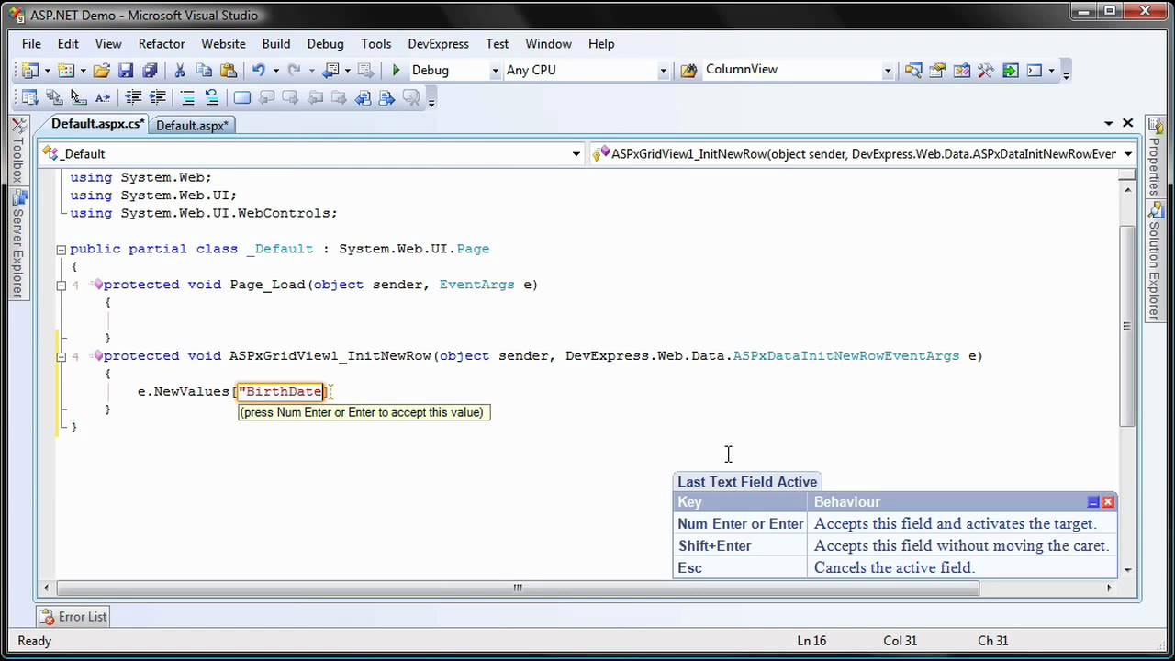Click the Display Word Completion icon
Viewport: 1175px width, 661px height.
click(102, 97)
